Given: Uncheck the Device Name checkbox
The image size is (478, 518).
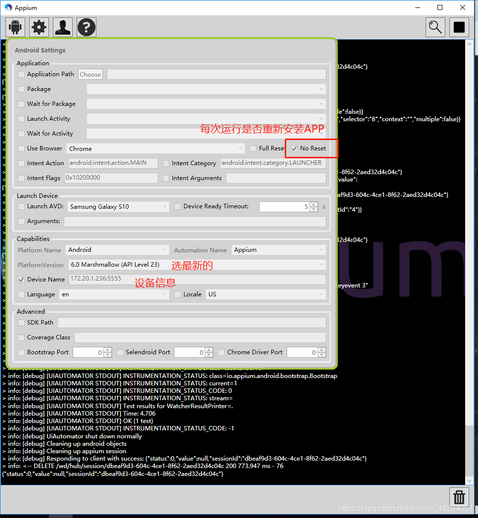Looking at the screenshot, I should (x=21, y=280).
